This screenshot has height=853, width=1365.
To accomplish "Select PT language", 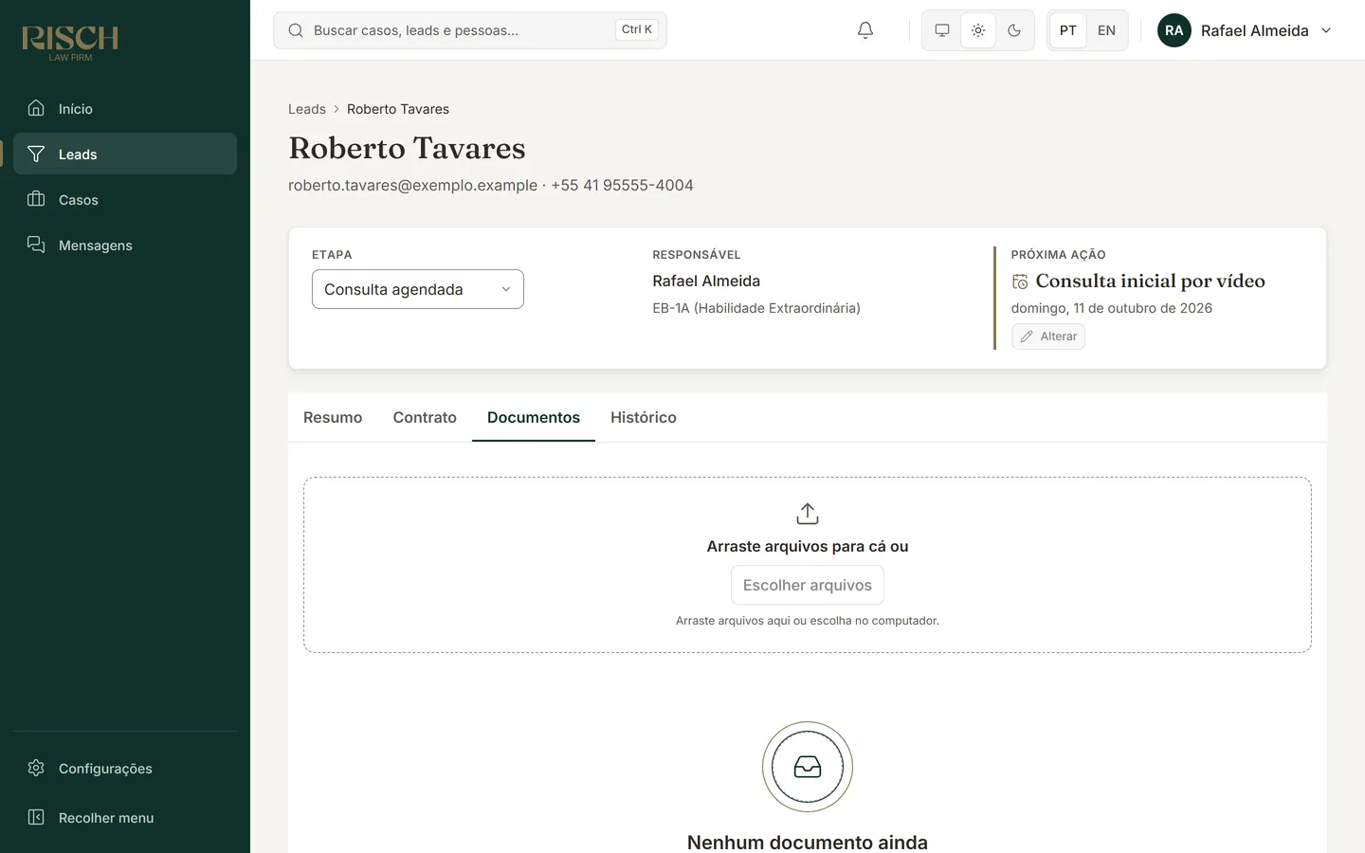I will [x=1068, y=30].
